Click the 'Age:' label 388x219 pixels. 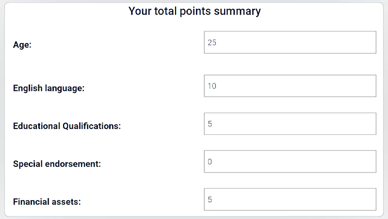(x=22, y=45)
